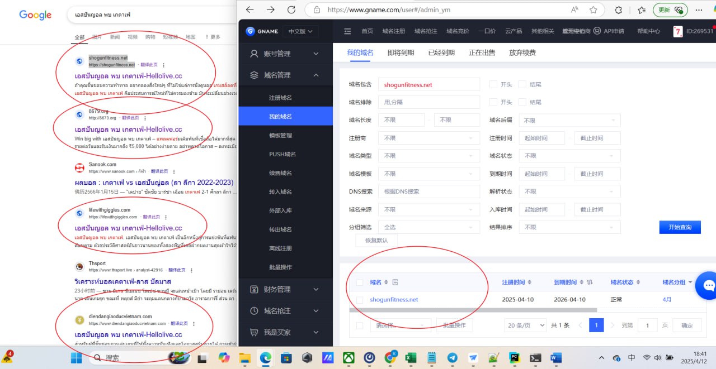Open shogunfitness.net domain link in table

click(x=394, y=300)
